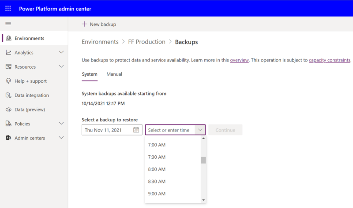Image resolution: width=353 pixels, height=208 pixels.
Task: Collapse the navigation hamburger menu
Action: coord(8,24)
